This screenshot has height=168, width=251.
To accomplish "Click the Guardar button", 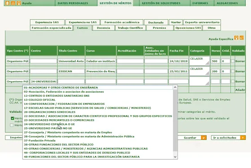I will 192,138.
